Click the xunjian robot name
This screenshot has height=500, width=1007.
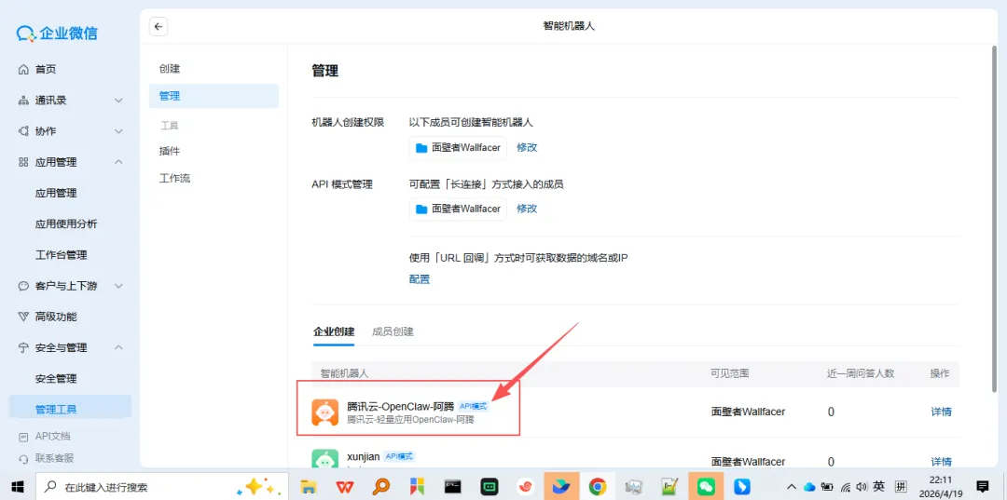point(363,456)
